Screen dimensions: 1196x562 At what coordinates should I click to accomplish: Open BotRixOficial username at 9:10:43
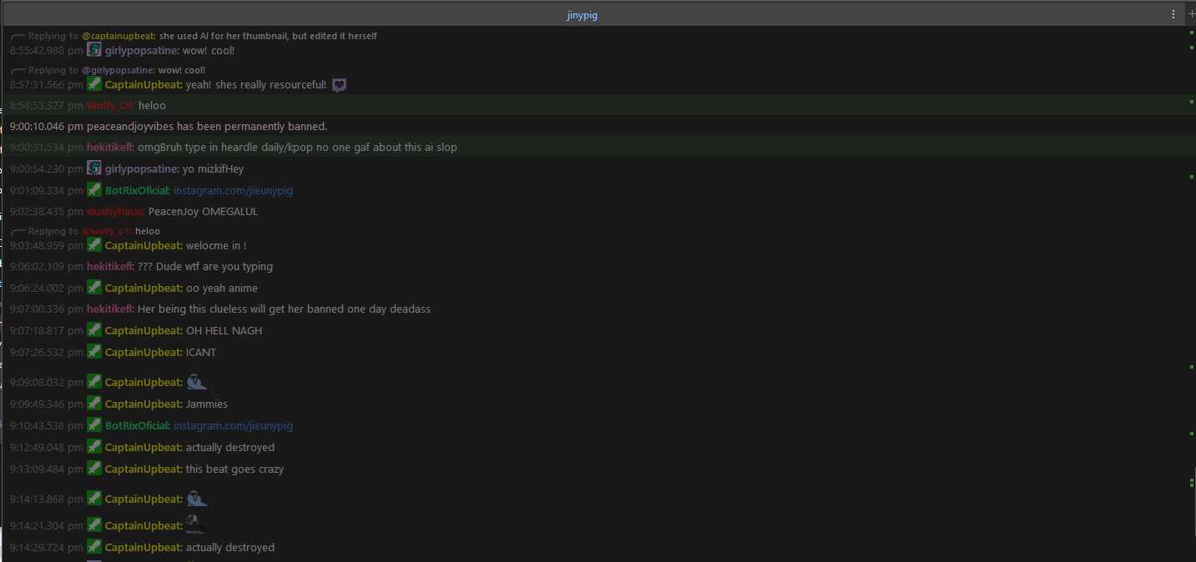(138, 426)
